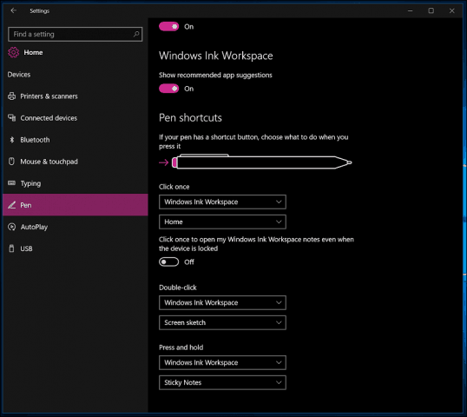Open the Screen sketch dropdown

pyautogui.click(x=222, y=322)
